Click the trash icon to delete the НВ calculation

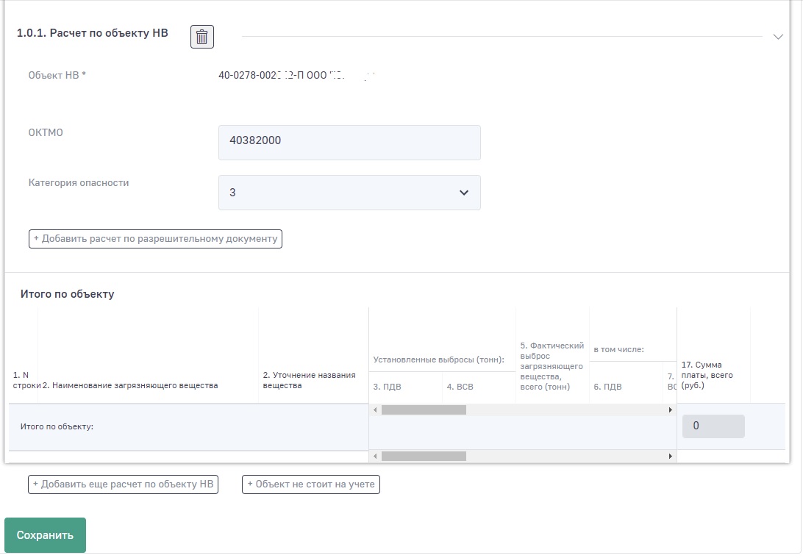202,37
